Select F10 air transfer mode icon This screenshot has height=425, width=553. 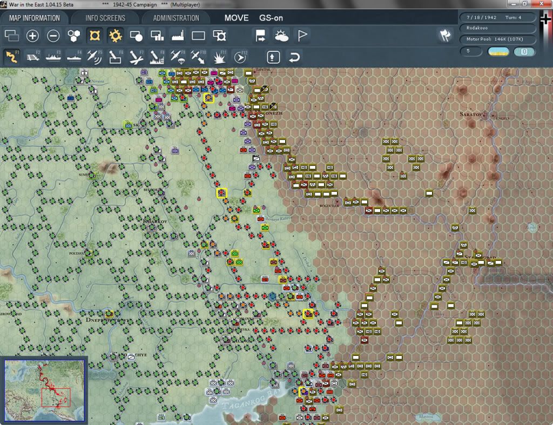(198, 57)
